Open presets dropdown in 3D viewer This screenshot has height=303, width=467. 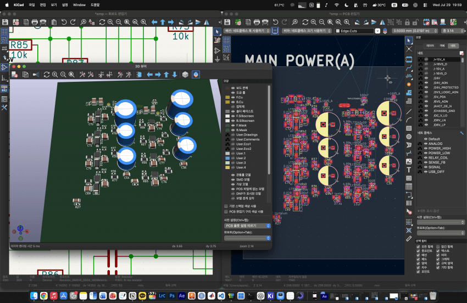(247, 226)
